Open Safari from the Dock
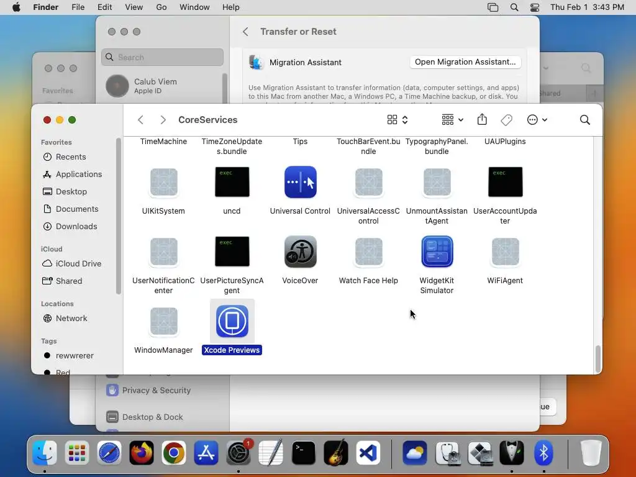The image size is (636, 477). coord(109,453)
